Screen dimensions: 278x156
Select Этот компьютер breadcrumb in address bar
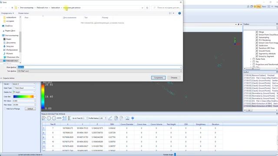pos(26,8)
